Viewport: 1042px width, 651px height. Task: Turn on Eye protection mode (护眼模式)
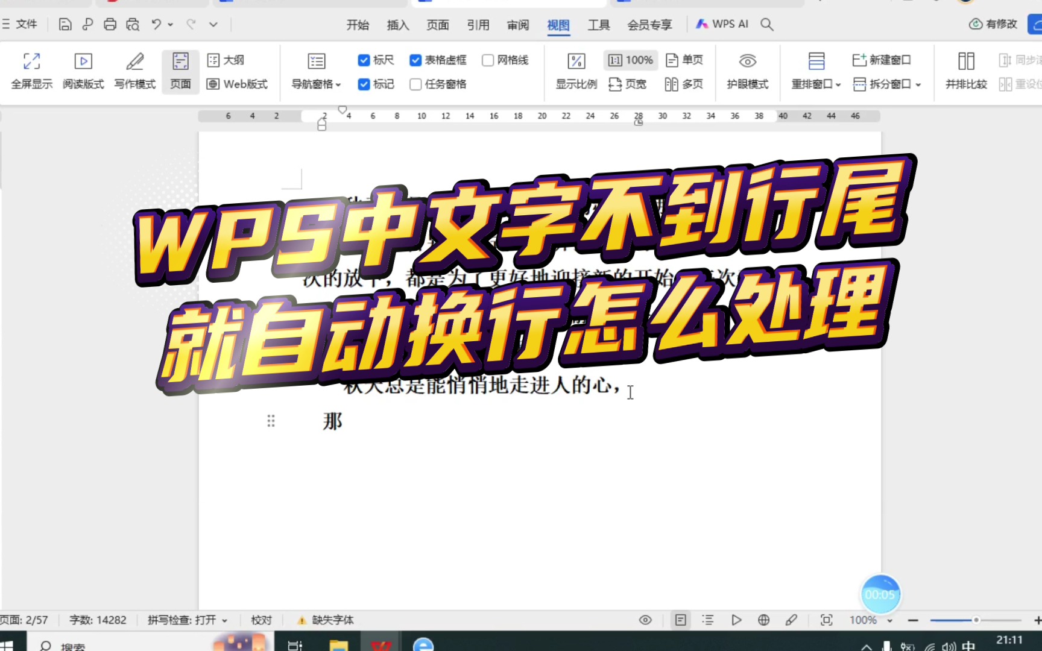pyautogui.click(x=748, y=71)
